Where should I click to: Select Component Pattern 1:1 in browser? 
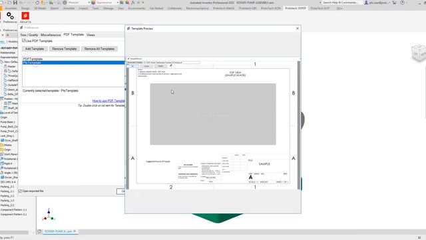[x=13, y=210]
